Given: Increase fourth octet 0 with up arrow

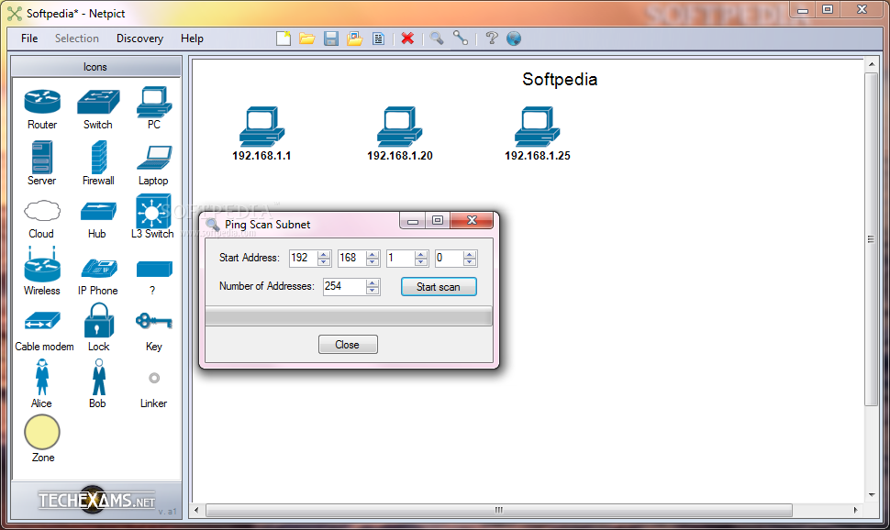Looking at the screenshot, I should pyautogui.click(x=470, y=254).
